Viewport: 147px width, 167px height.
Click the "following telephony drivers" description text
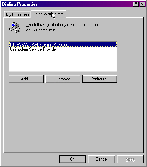pyautogui.click(x=63, y=25)
